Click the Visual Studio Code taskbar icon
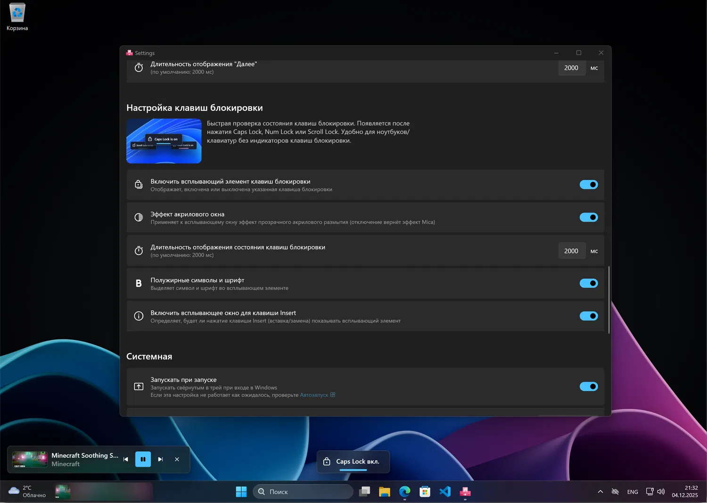 (445, 492)
